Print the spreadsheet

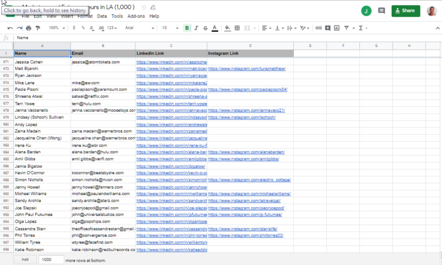pyautogui.click(x=28, y=28)
